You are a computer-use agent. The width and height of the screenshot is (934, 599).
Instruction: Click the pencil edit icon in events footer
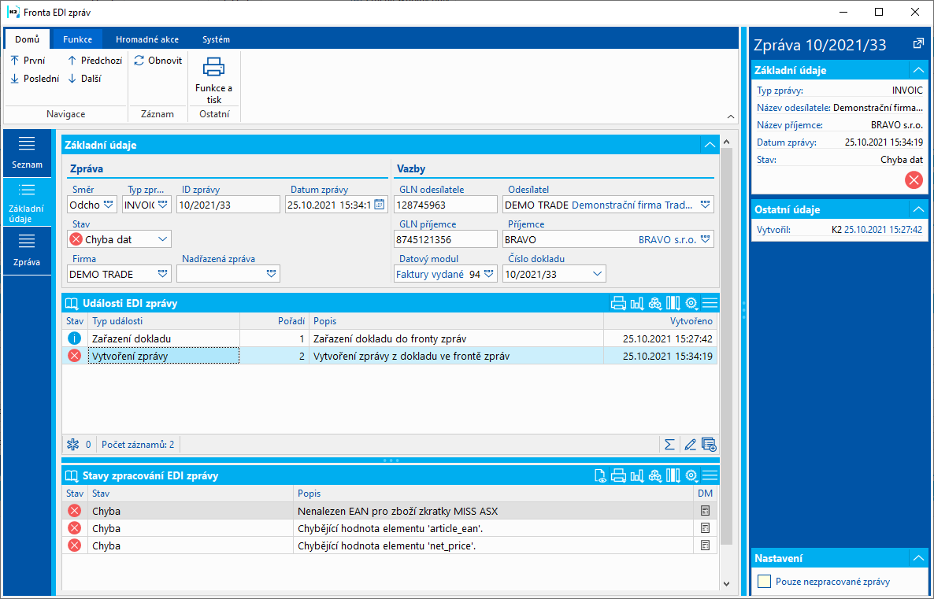tap(690, 445)
